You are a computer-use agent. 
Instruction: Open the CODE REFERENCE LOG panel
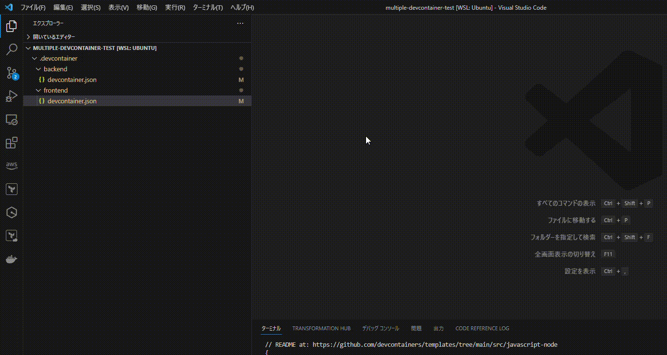pyautogui.click(x=482, y=328)
